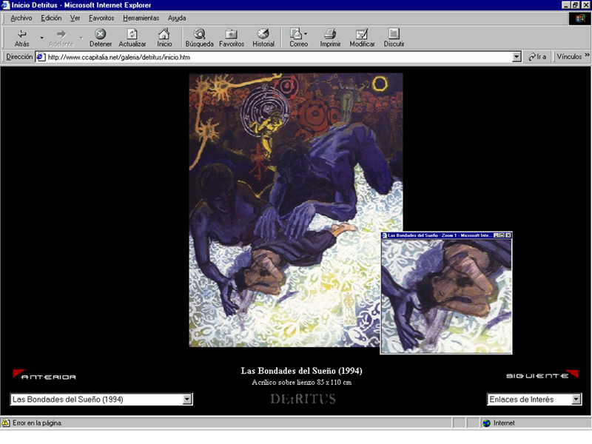The image size is (592, 444).
Task: Click the text Acrílico sobre lienzo 85 x 110 cm
Action: click(302, 383)
